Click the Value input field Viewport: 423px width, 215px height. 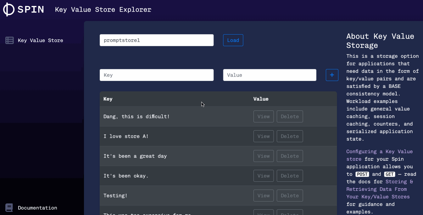270,75
